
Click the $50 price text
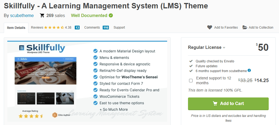coord(262,48)
